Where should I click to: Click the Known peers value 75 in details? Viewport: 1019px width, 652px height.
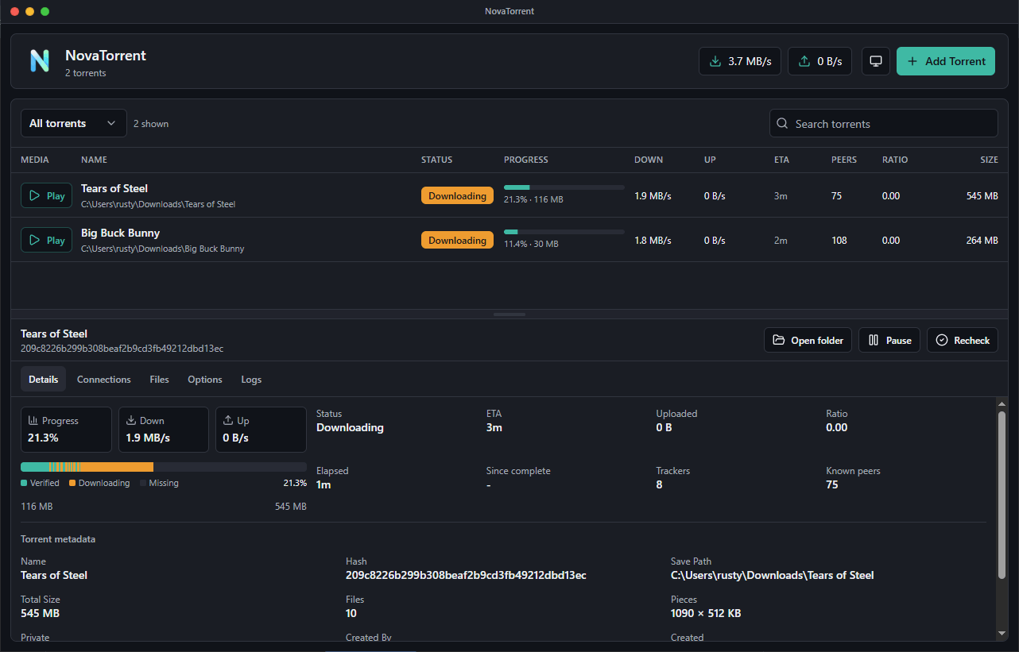click(832, 484)
